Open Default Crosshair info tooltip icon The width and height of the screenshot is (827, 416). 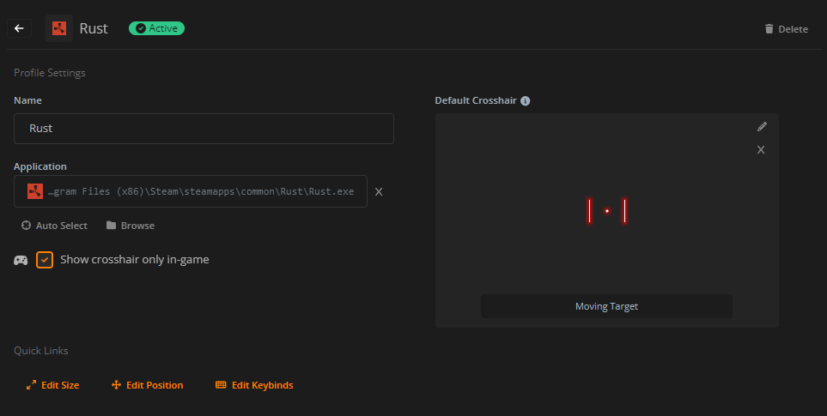click(x=526, y=100)
